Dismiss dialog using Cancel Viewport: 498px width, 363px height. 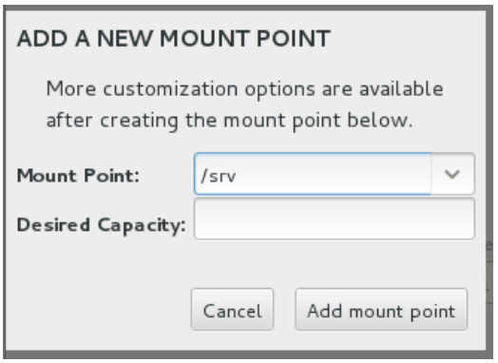(x=232, y=310)
